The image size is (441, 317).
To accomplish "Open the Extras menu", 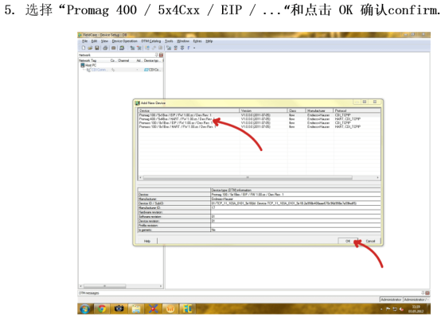I will pyautogui.click(x=197, y=41).
